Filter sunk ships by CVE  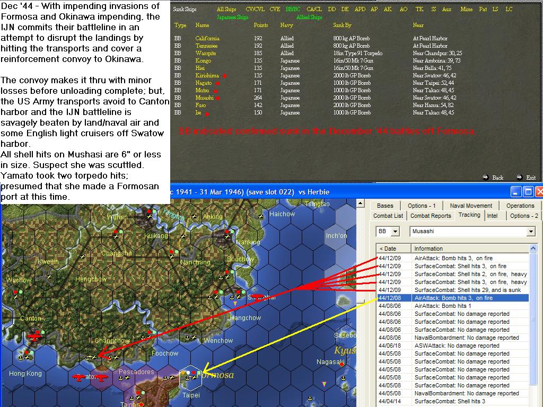tap(275, 10)
